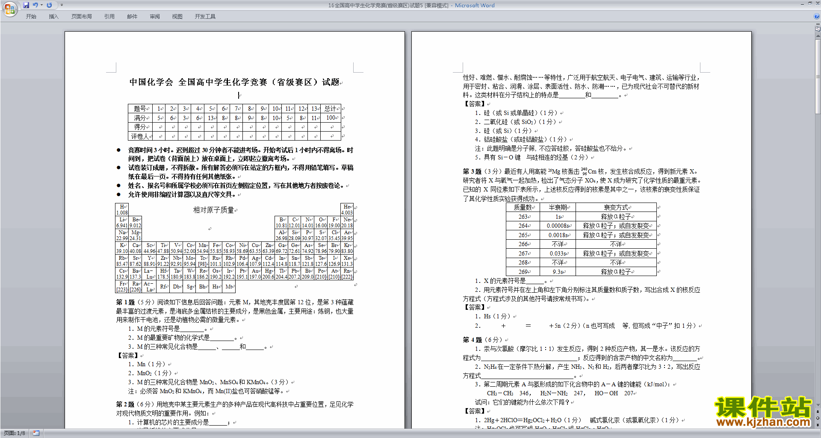Screen dimensions: 821x438
Task: Open the Select Browse Object round button
Action: click(x=818, y=418)
